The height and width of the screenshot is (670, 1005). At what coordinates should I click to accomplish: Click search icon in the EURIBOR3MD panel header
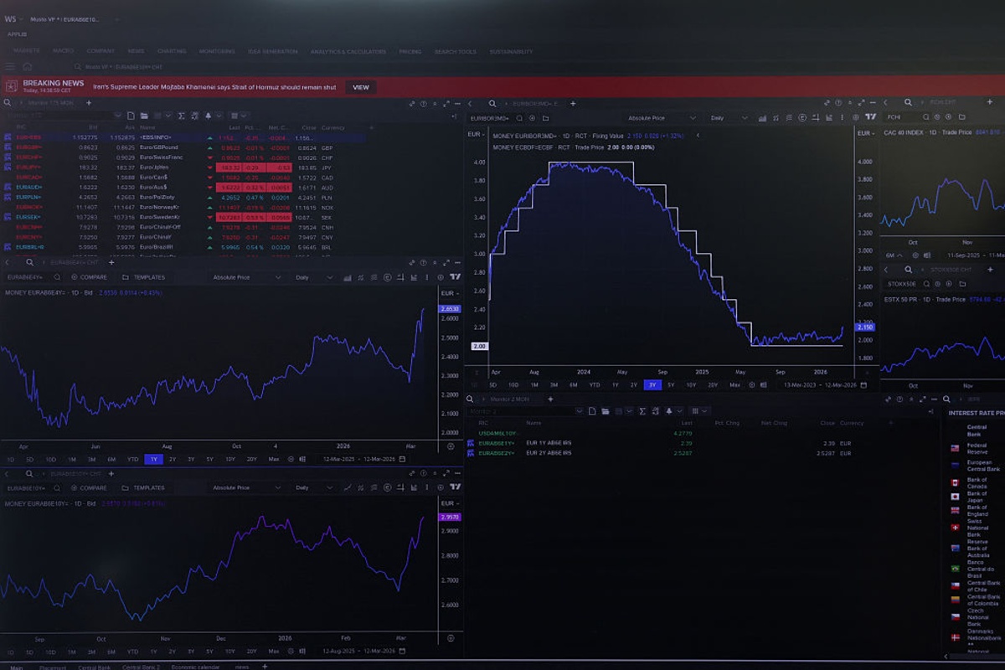492,103
